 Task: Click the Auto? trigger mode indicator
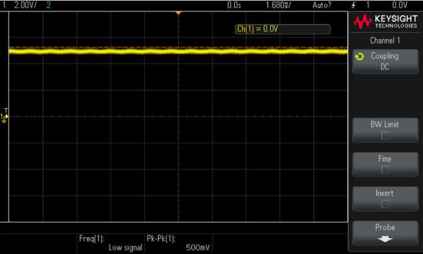322,5
